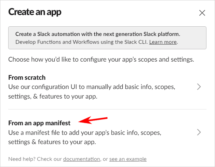Close the Create an app dialog
The image size is (215, 167).
(202, 13)
